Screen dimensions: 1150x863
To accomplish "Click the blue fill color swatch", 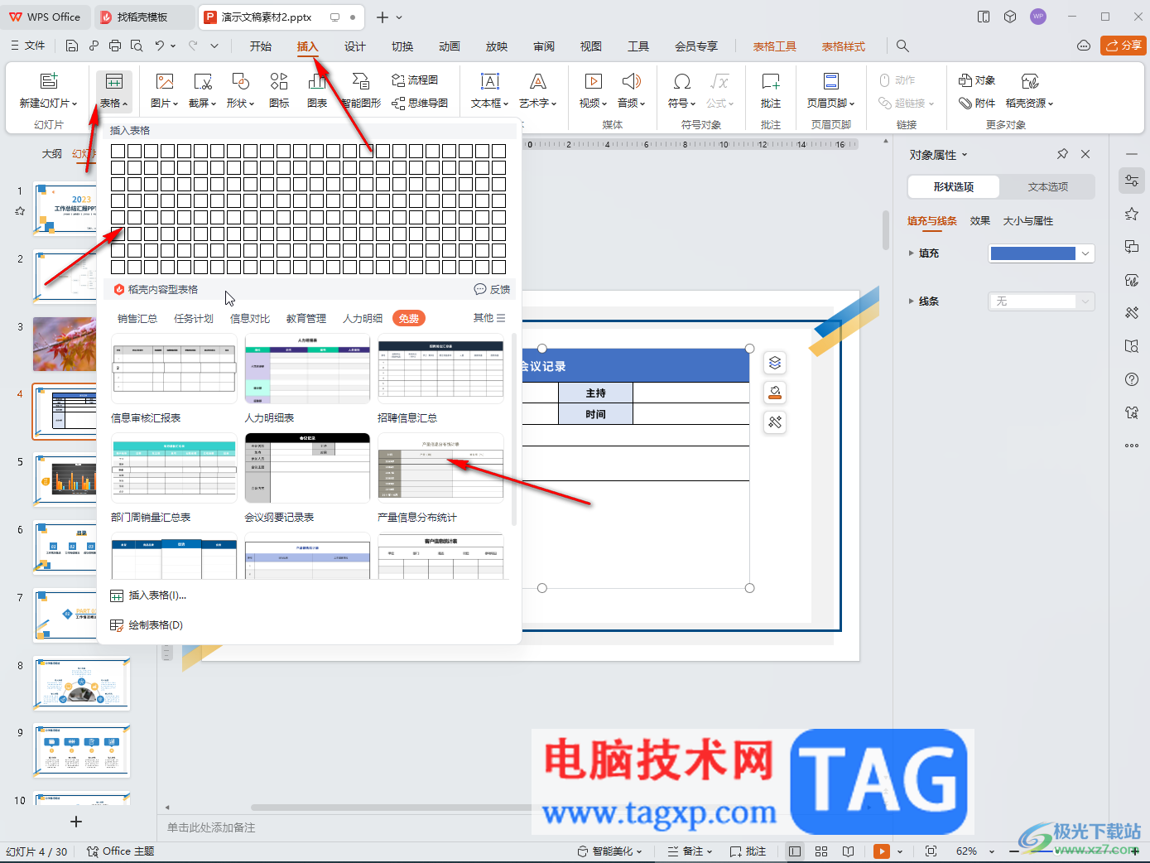I will point(1033,253).
